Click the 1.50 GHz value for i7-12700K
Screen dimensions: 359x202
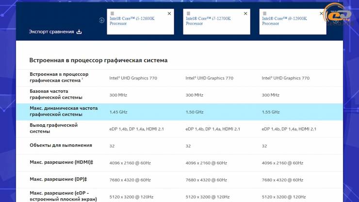pyautogui.click(x=195, y=112)
